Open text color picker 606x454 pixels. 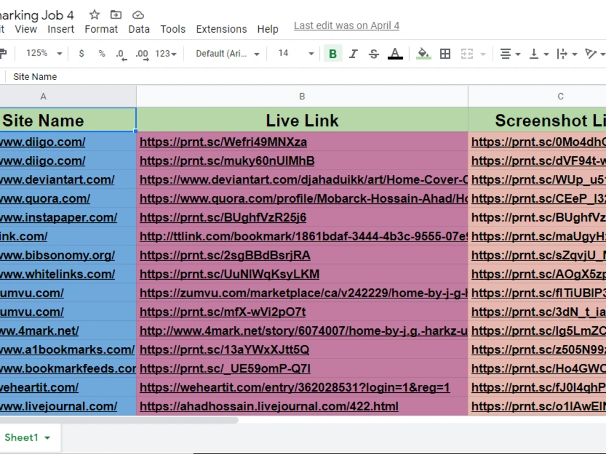click(x=395, y=54)
